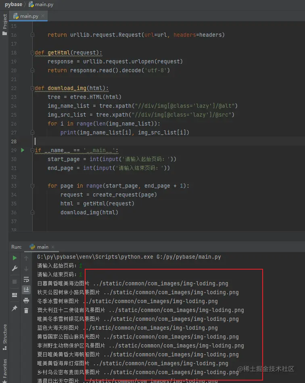Click 'html = getHtml(request)' line
This screenshot has height=383, width=305.
tap(98, 203)
